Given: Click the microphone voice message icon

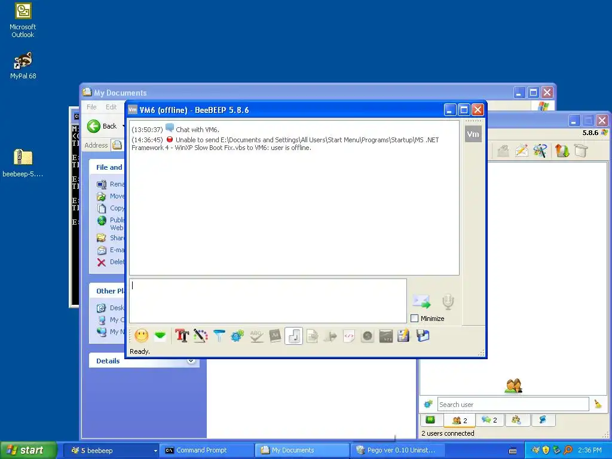Looking at the screenshot, I should point(448,301).
